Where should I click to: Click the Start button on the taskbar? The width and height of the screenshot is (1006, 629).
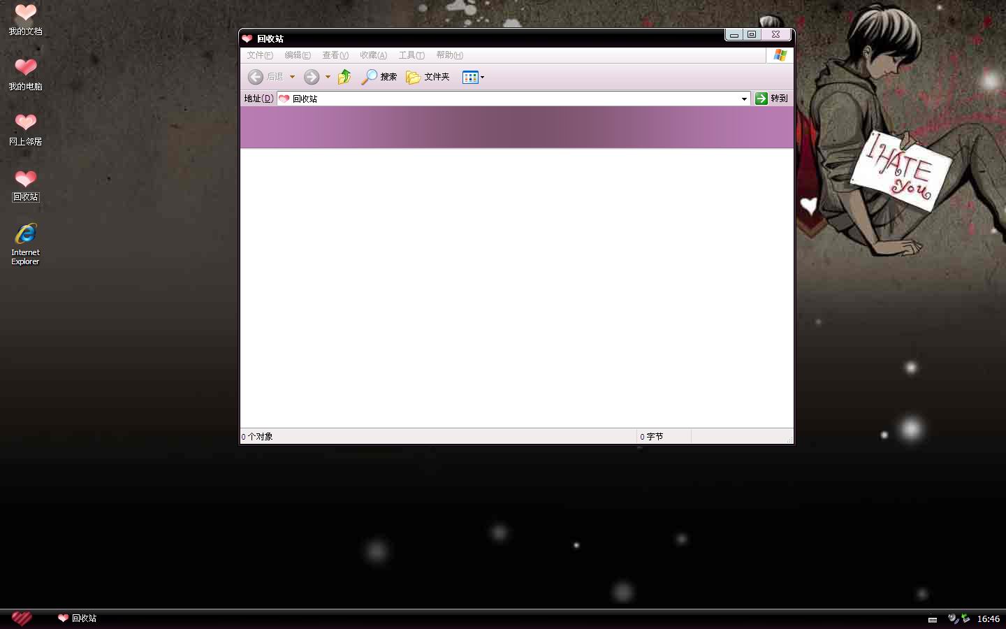pyautogui.click(x=22, y=619)
